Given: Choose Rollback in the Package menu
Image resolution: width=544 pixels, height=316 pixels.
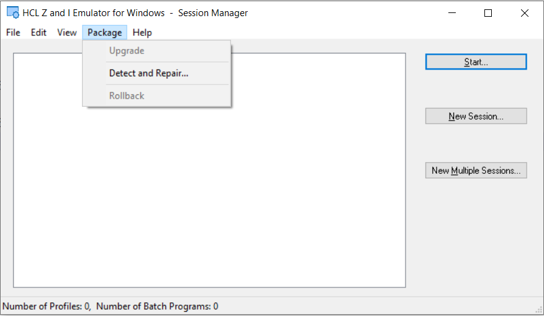Looking at the screenshot, I should pyautogui.click(x=127, y=96).
